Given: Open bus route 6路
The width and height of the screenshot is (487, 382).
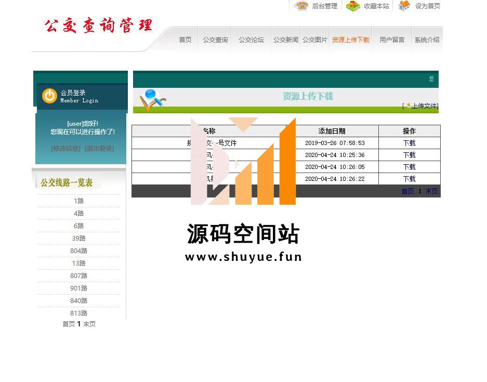Looking at the screenshot, I should [x=78, y=226].
